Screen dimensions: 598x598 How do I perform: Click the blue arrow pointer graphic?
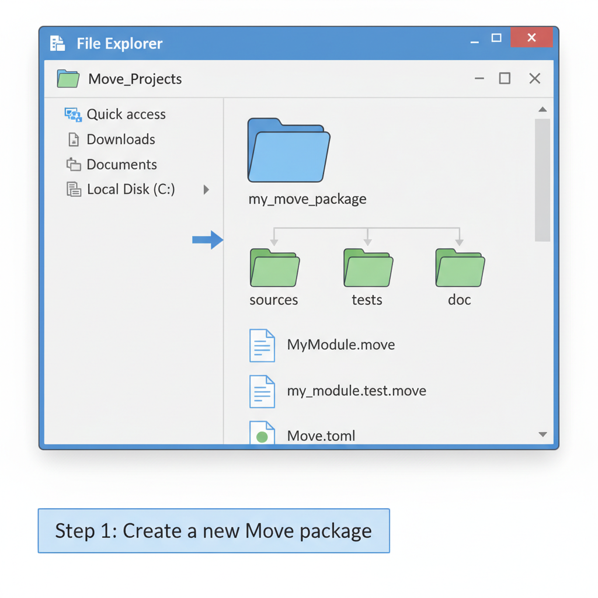coord(208,239)
